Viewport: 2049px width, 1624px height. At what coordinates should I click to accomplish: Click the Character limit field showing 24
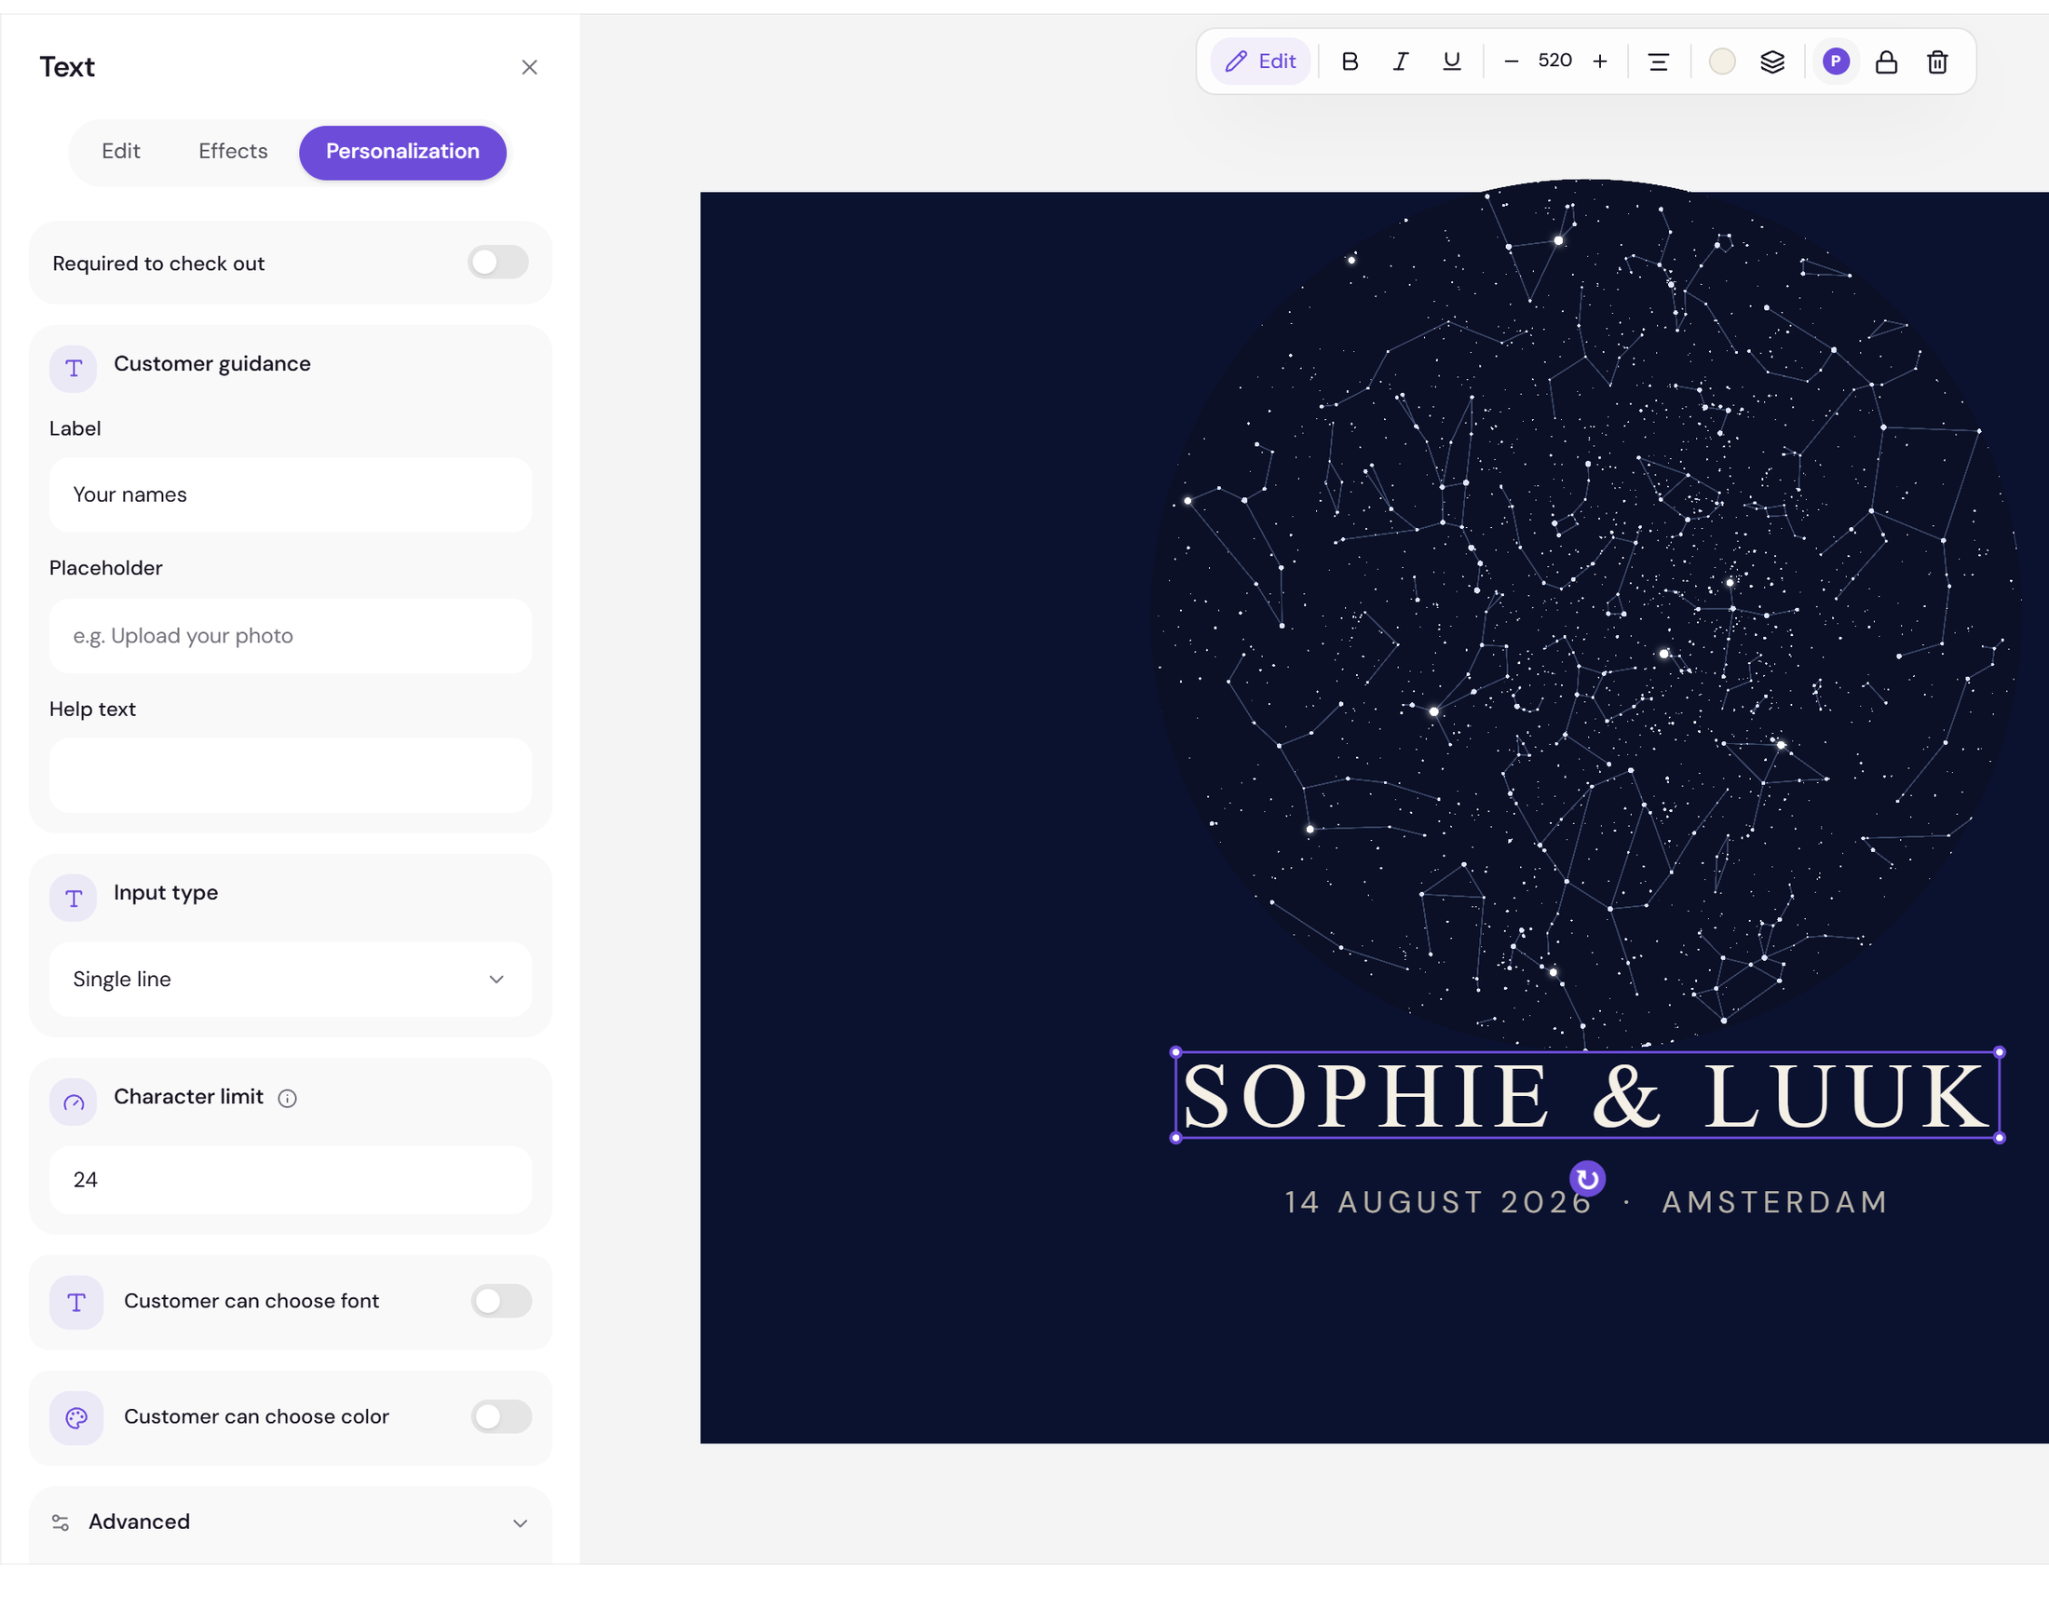pos(291,1180)
